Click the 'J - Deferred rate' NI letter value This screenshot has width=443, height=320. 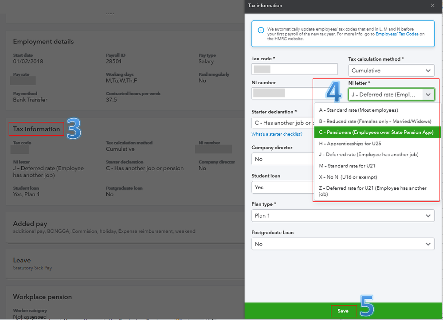point(48,172)
